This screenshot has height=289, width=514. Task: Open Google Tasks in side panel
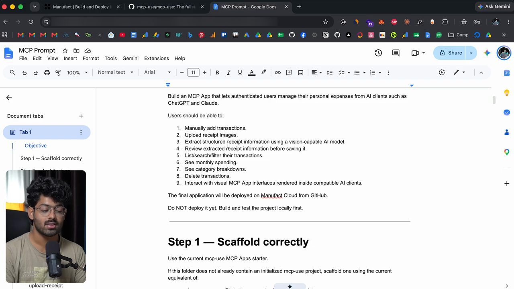pos(507,112)
